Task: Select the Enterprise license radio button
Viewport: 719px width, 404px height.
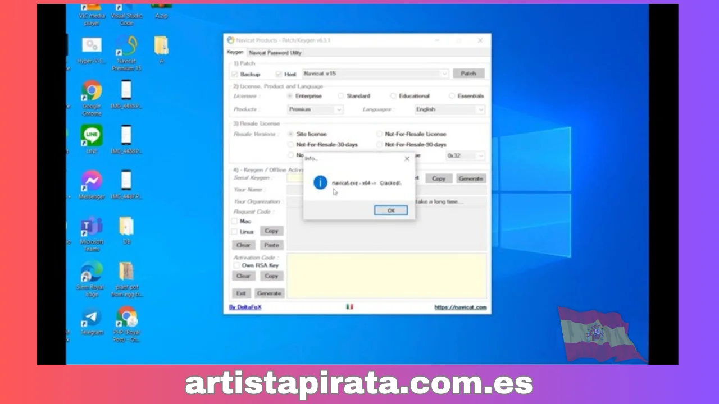Action: click(x=290, y=96)
